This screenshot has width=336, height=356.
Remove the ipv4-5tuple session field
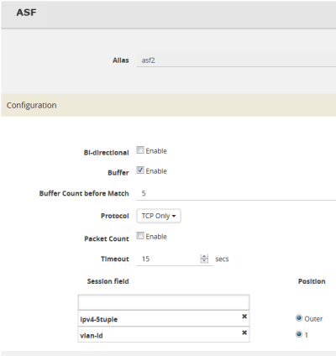[x=244, y=317]
